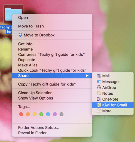The height and width of the screenshot is (142, 135).
Task: Click the Dropbox icon in context menu
Action: (x=20, y=35)
